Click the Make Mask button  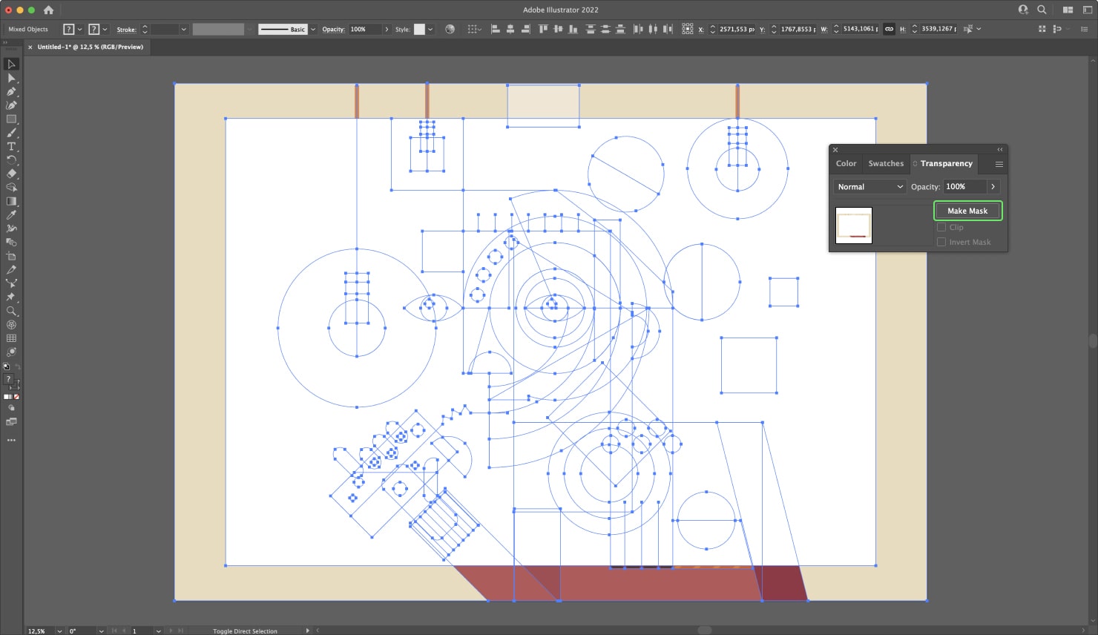coord(968,211)
